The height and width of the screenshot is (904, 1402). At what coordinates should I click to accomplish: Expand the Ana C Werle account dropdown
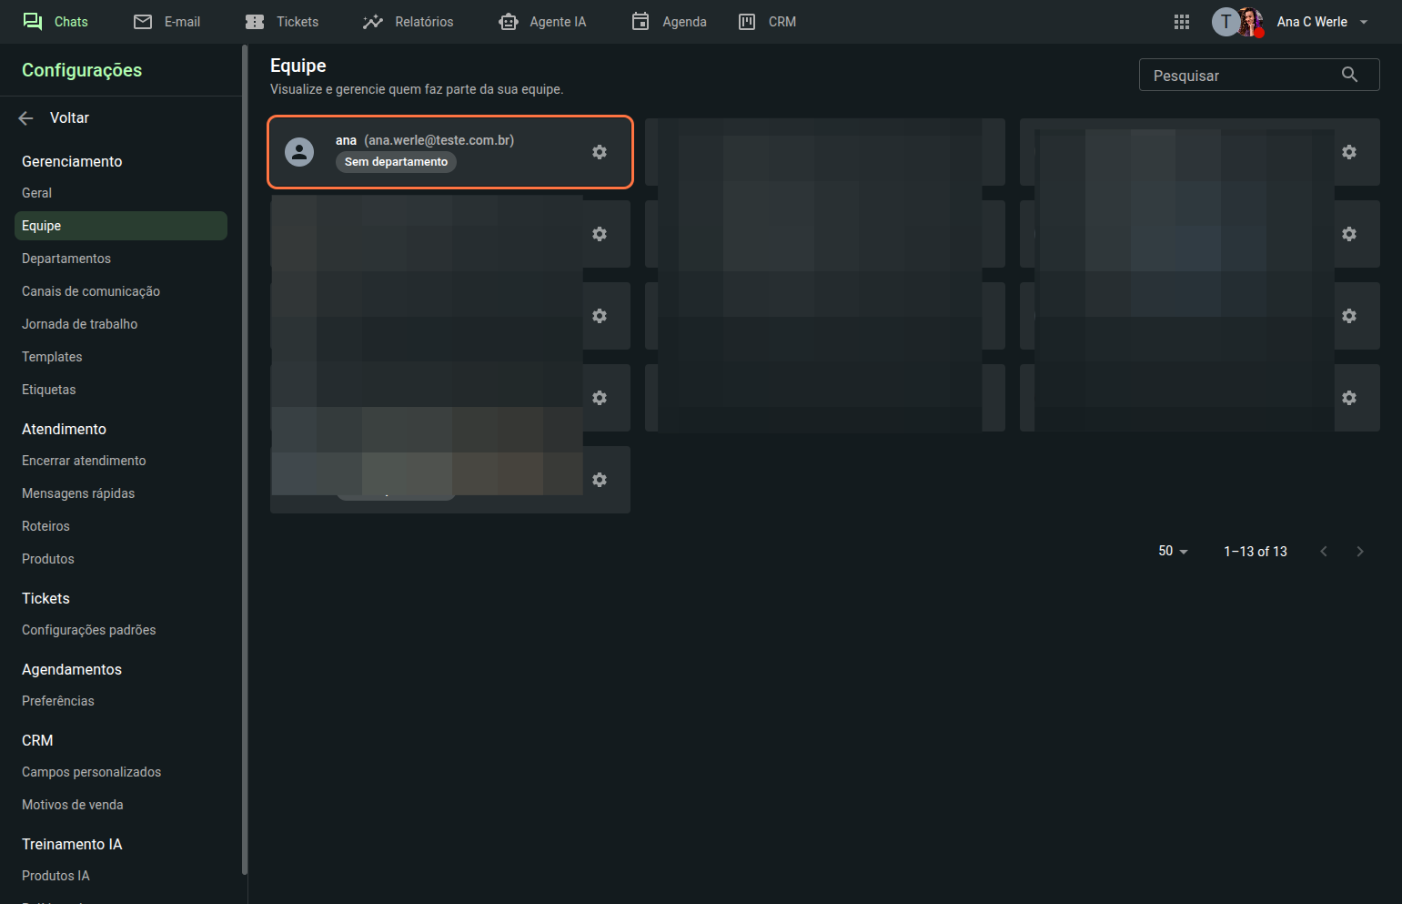[x=1364, y=22]
